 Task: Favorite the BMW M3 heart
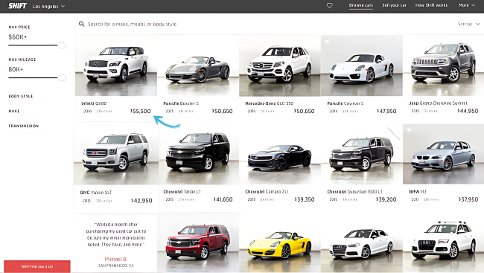tap(409, 130)
